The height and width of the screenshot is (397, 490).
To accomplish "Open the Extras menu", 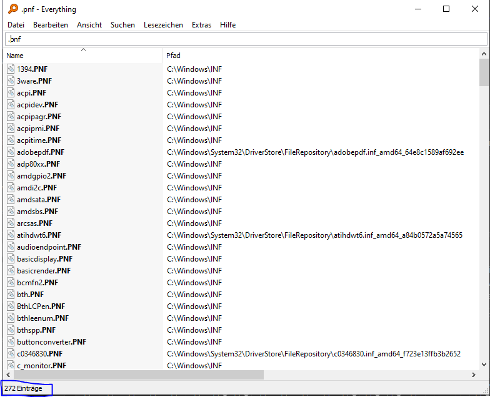I will coord(201,25).
